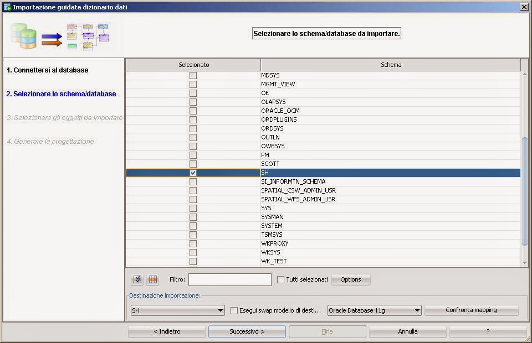Image resolution: width=532 pixels, height=343 pixels.
Task: Select the SI_INFORMTN_SCHEMA row
Action: coord(323,181)
